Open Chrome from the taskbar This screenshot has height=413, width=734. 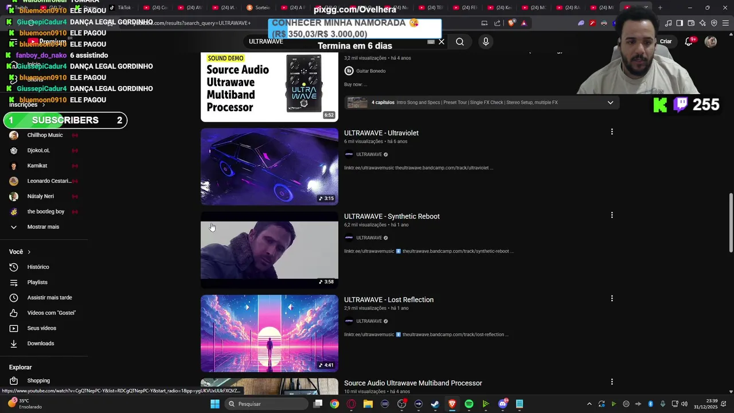point(334,404)
